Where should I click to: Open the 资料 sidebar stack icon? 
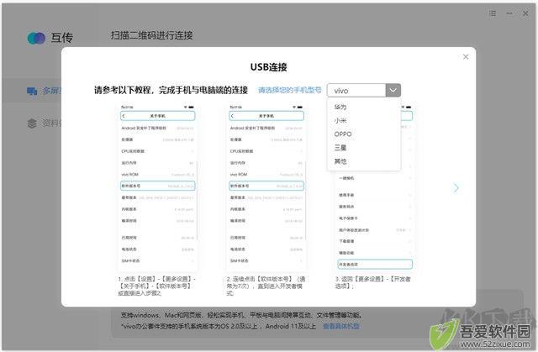click(32, 123)
